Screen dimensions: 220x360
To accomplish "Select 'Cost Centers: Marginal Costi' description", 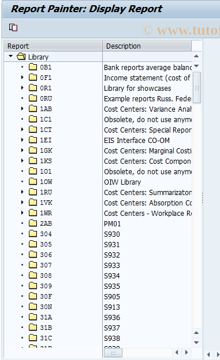I will click(x=148, y=151).
